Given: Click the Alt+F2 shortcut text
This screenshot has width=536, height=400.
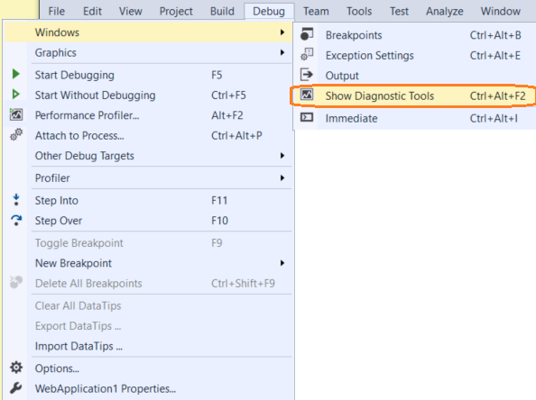Looking at the screenshot, I should pyautogui.click(x=227, y=115).
